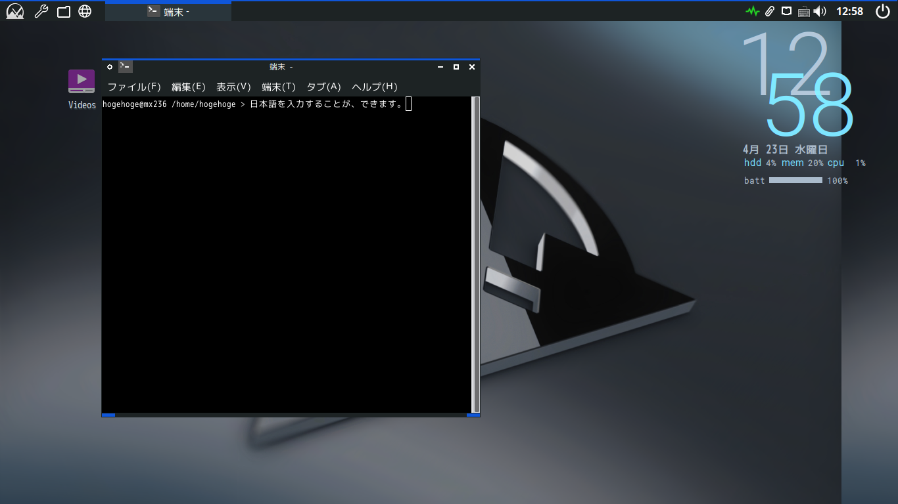
Task: Launch the web browser globe icon
Action: pos(85,10)
